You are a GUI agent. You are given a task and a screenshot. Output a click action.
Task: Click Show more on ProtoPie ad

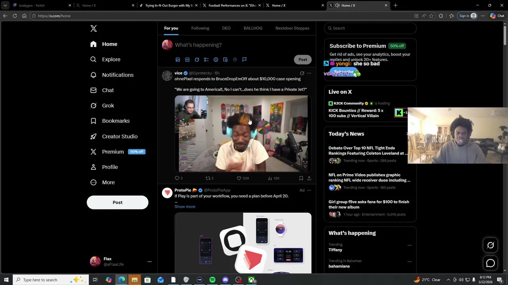pyautogui.click(x=185, y=207)
